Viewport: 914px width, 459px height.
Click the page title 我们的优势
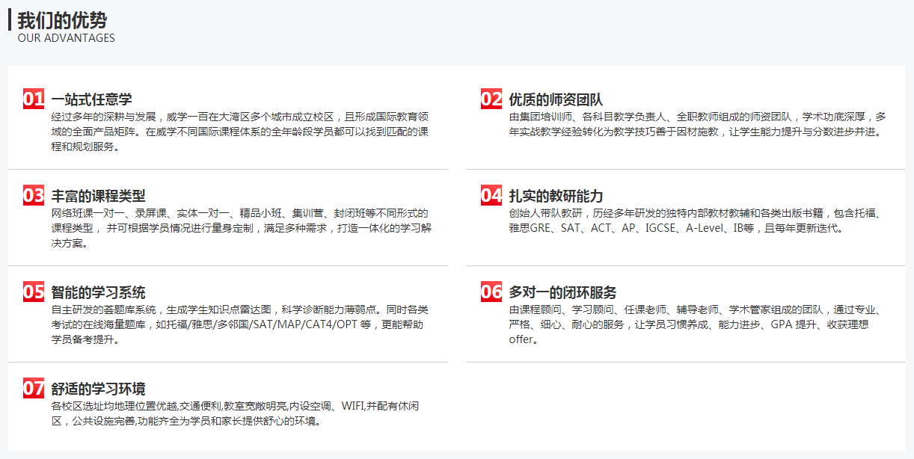[62, 20]
